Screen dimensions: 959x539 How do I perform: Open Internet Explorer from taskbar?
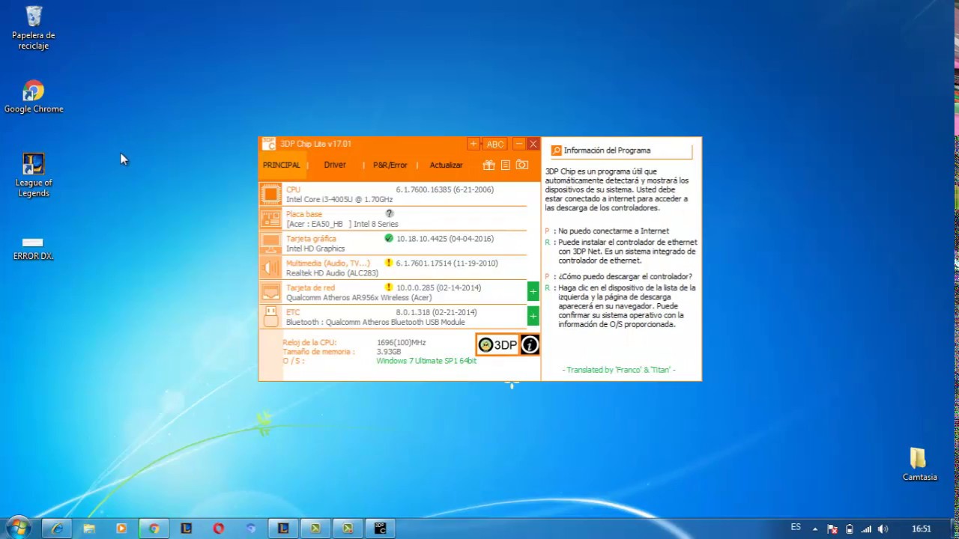click(x=57, y=529)
